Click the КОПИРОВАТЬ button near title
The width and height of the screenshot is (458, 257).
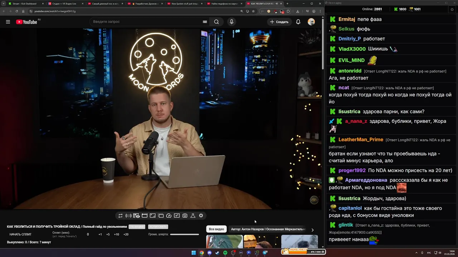158,227
